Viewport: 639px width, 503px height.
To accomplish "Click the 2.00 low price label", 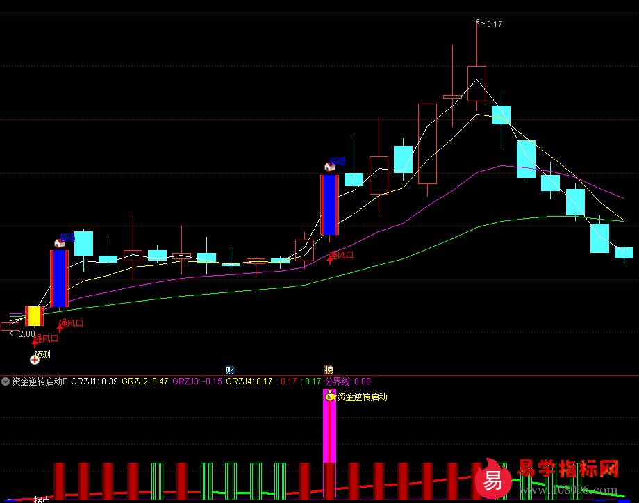I will click(26, 334).
